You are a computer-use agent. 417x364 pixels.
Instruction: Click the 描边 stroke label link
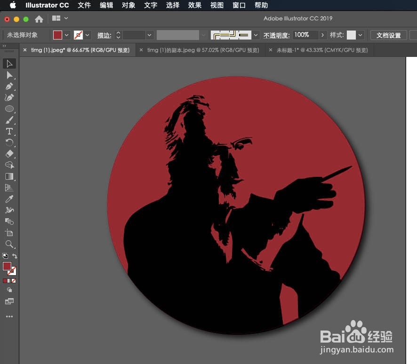pos(104,35)
